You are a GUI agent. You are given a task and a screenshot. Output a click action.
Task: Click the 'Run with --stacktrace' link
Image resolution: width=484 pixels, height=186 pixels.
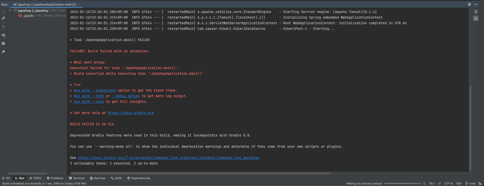click(x=95, y=91)
